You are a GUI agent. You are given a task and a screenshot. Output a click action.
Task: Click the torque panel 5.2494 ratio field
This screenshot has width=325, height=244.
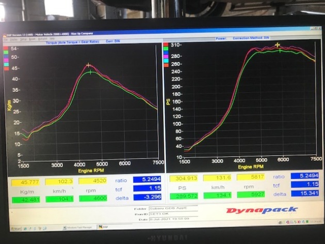pos(147,180)
